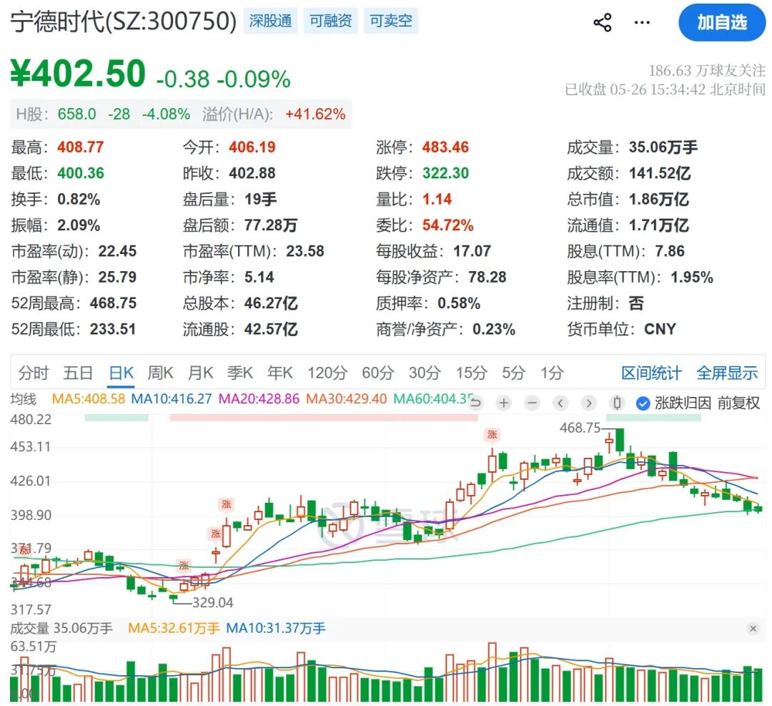Select the 30分 interval tab

pos(425,373)
